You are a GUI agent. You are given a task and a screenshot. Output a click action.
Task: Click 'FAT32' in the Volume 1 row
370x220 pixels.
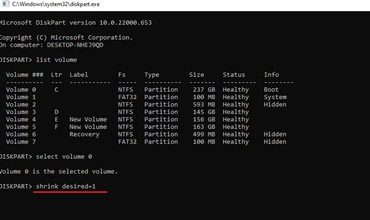(128, 97)
